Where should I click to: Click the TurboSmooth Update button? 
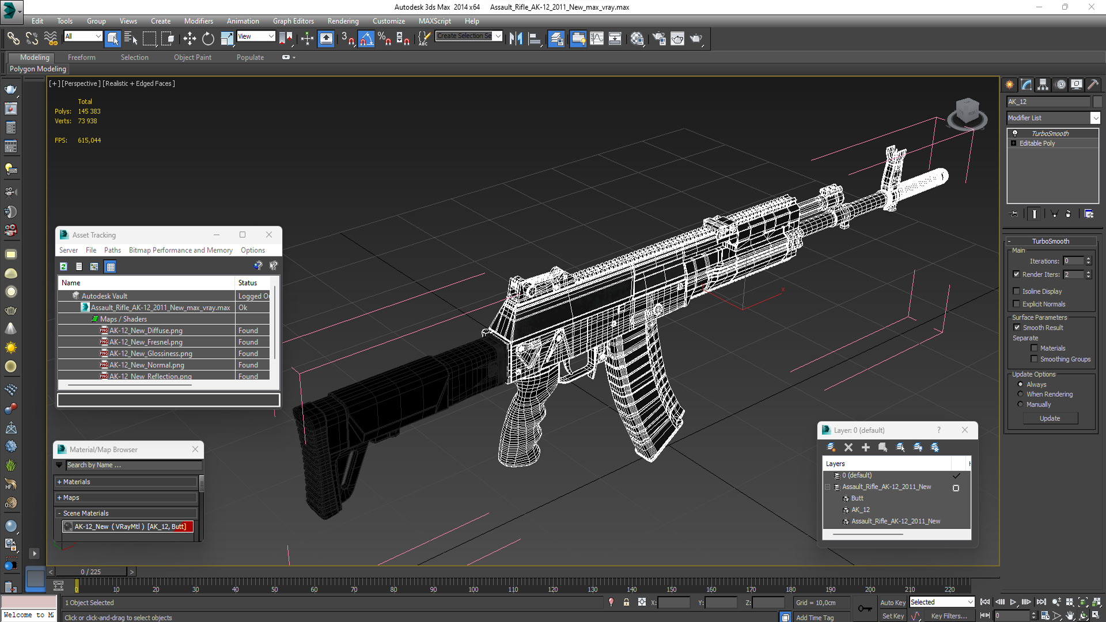point(1050,418)
